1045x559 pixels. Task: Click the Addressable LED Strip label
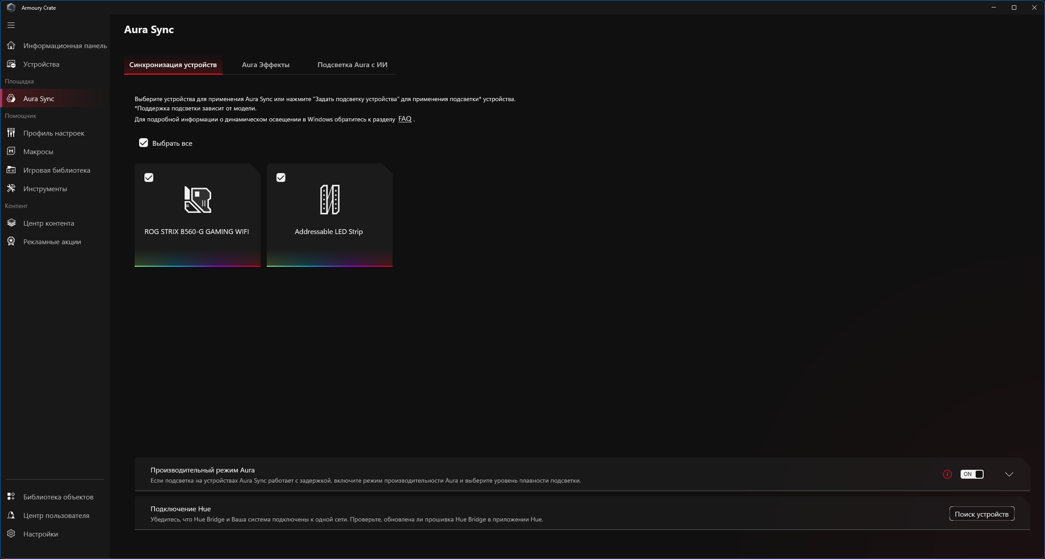point(329,232)
